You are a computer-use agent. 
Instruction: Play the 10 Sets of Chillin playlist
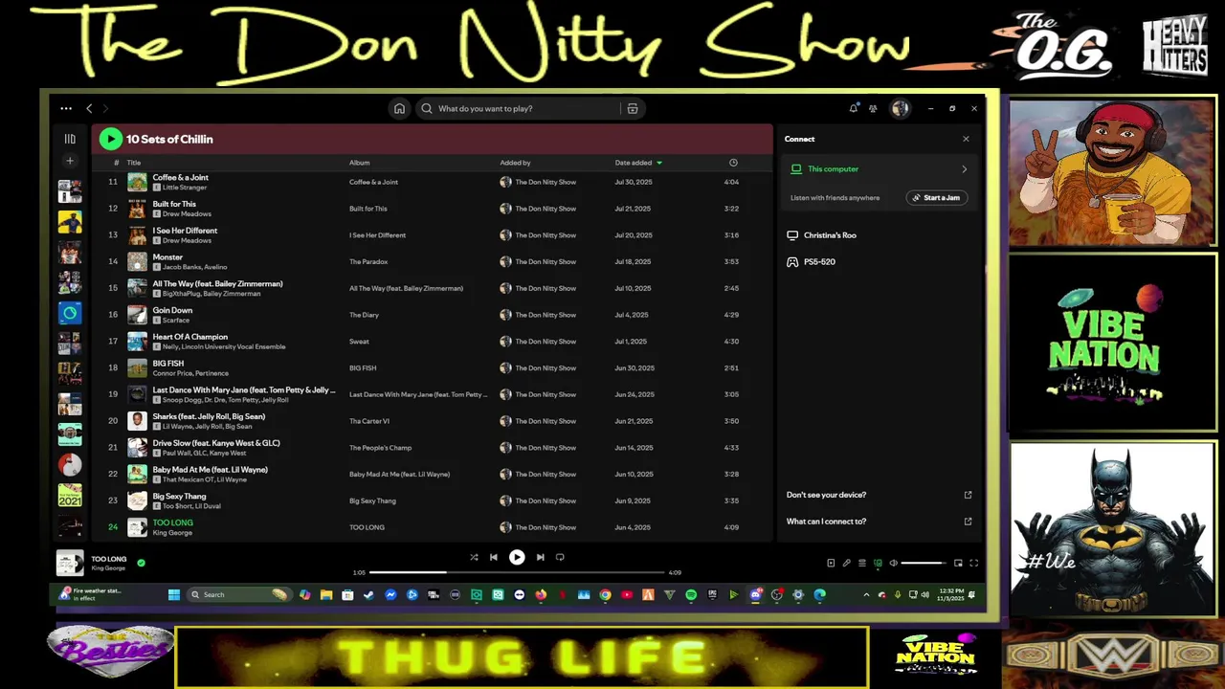110,139
